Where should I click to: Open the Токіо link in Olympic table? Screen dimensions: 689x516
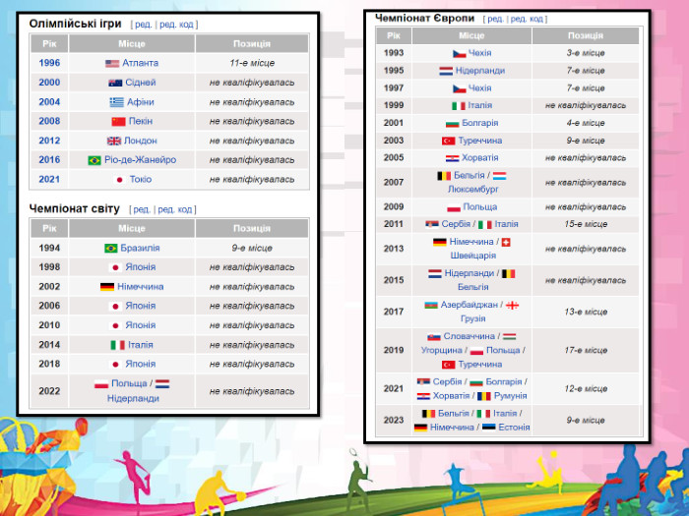141,179
